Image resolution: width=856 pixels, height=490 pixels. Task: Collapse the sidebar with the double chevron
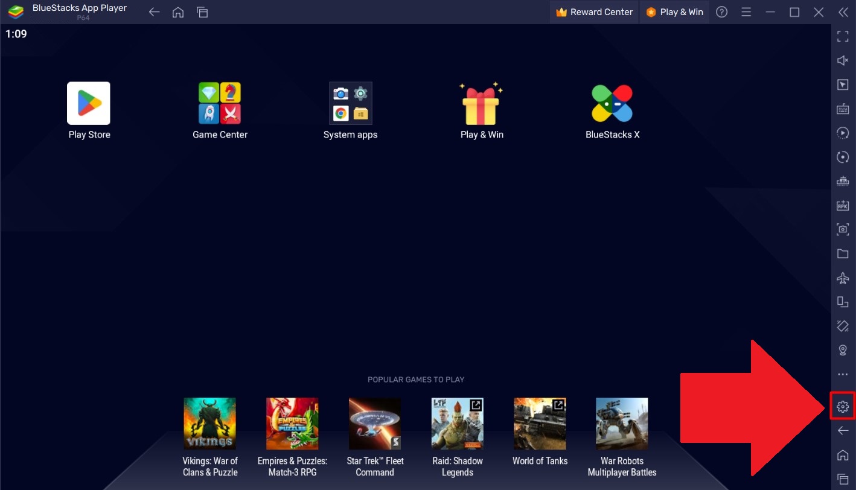click(843, 11)
